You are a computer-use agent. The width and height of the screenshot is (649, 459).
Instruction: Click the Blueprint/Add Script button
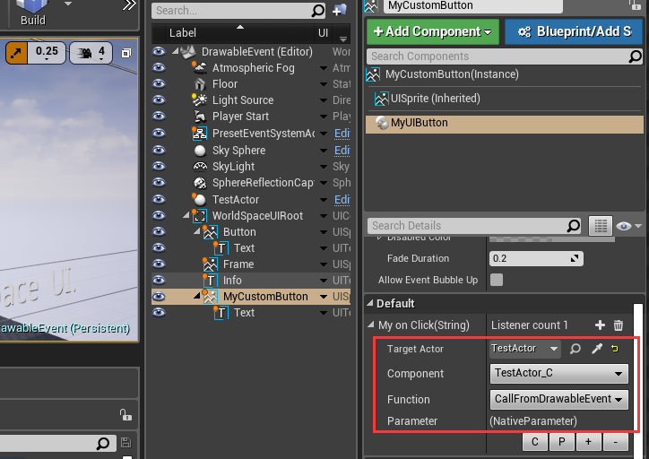point(574,31)
